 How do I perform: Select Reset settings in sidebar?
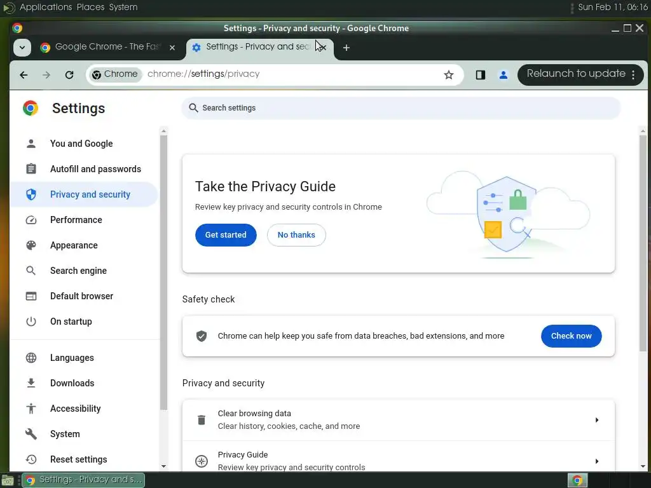[78, 459]
